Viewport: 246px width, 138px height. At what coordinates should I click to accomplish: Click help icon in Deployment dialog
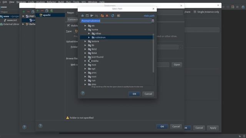pos(40,126)
